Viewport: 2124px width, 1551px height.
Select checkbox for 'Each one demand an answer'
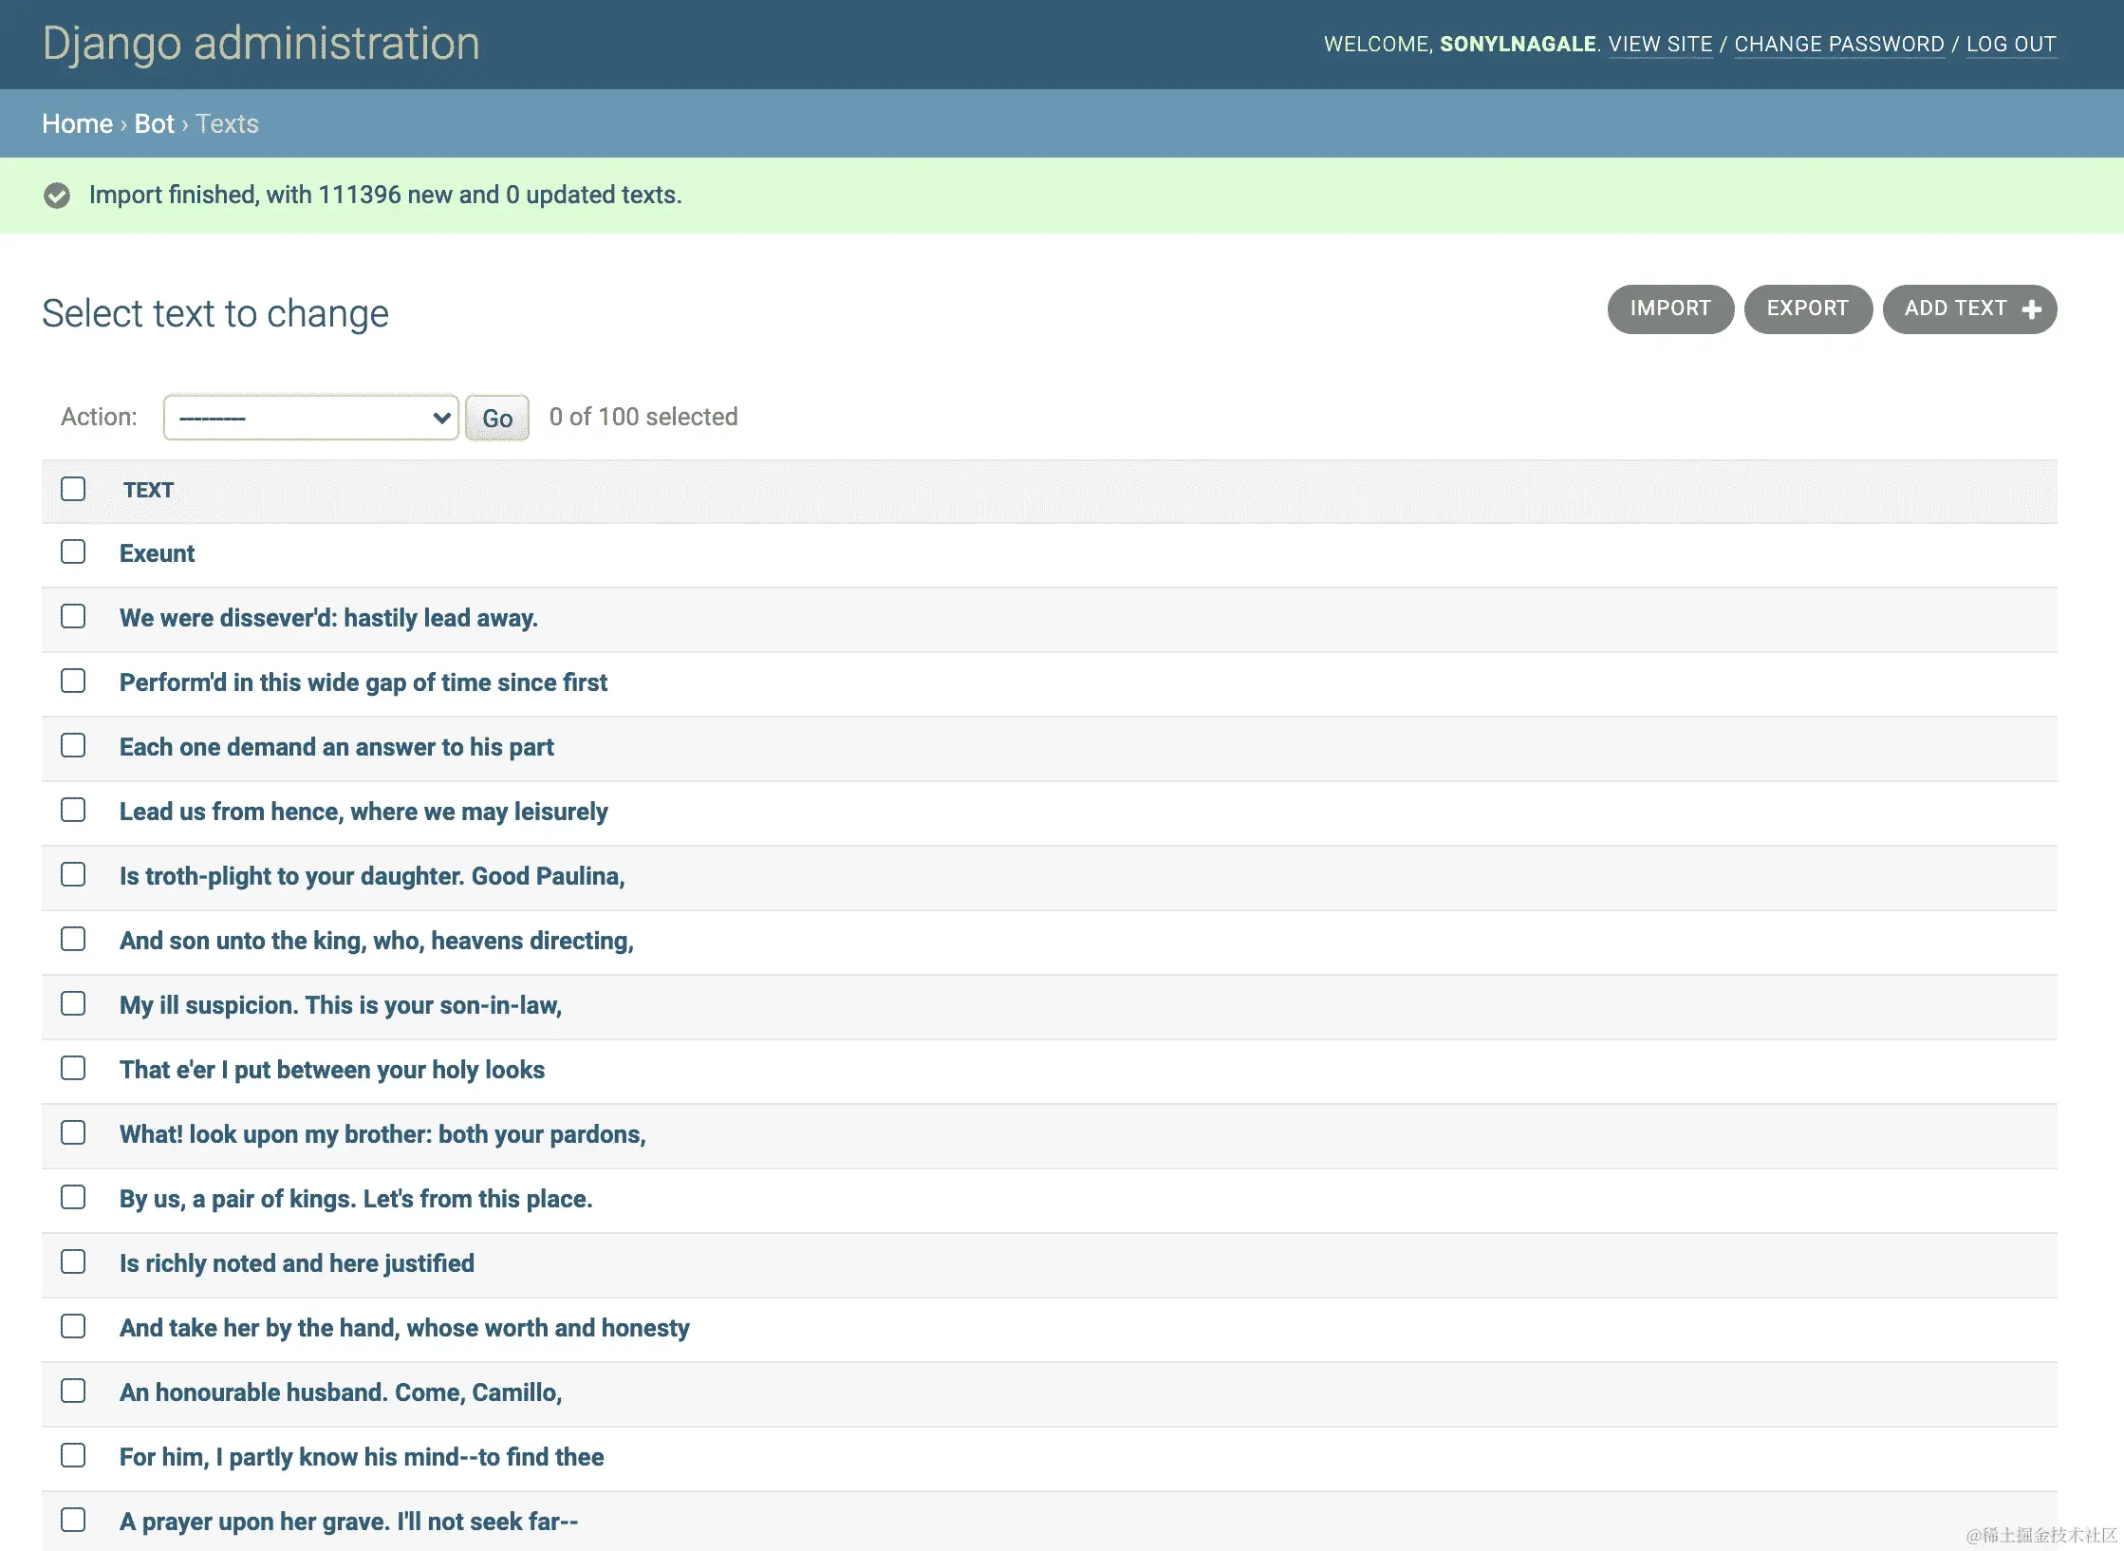tap(73, 745)
